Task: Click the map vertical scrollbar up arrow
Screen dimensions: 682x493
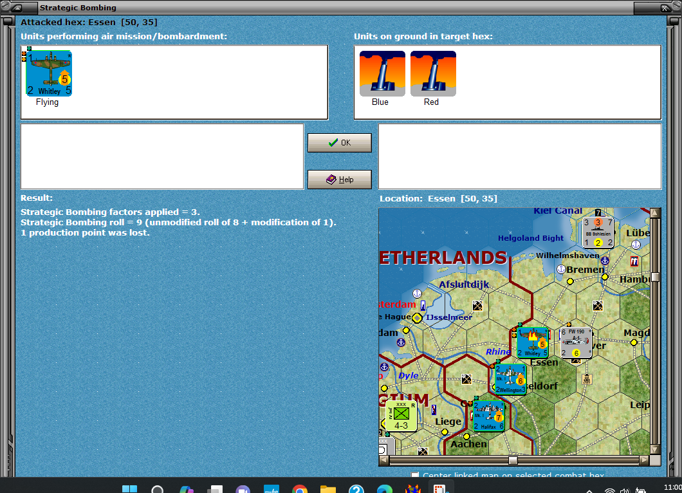Action: [x=654, y=213]
